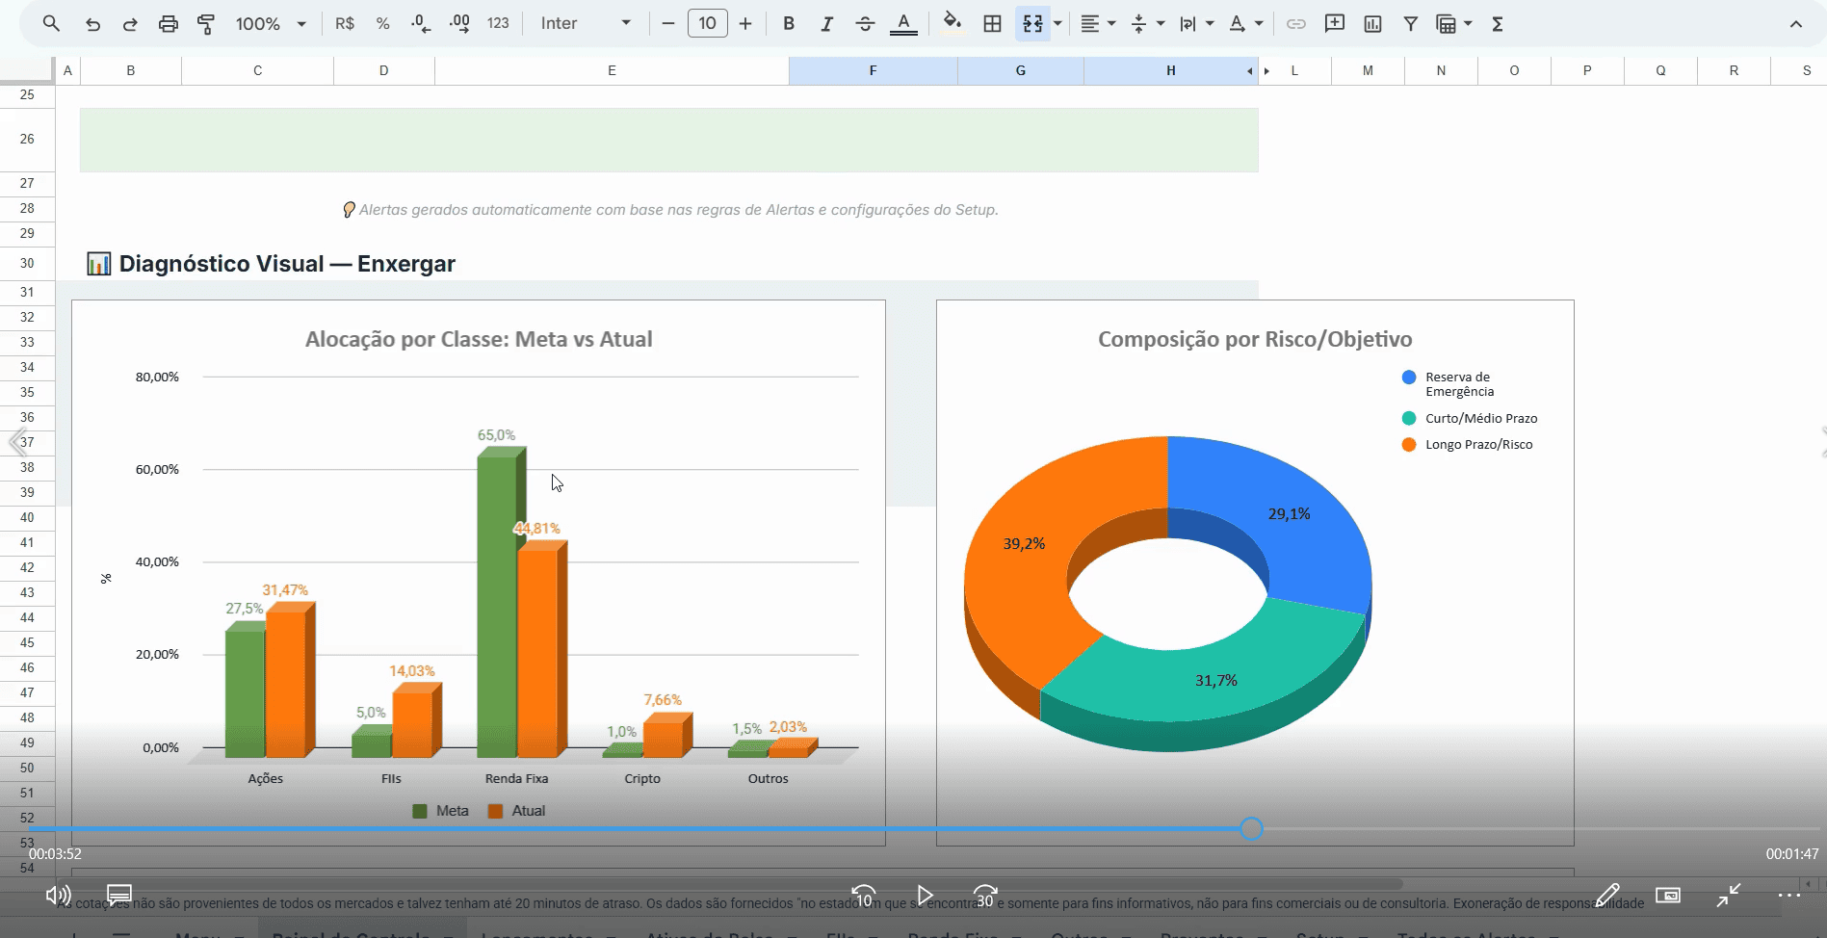Insert a comment

[1335, 24]
